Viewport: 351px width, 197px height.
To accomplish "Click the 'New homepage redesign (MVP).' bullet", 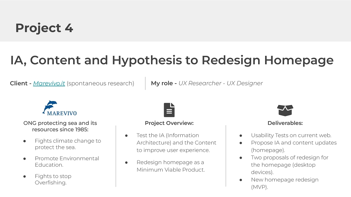I will [x=284, y=184].
